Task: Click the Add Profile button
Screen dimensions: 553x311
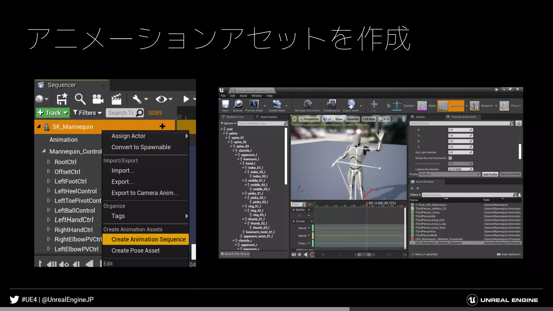Action: [490, 174]
